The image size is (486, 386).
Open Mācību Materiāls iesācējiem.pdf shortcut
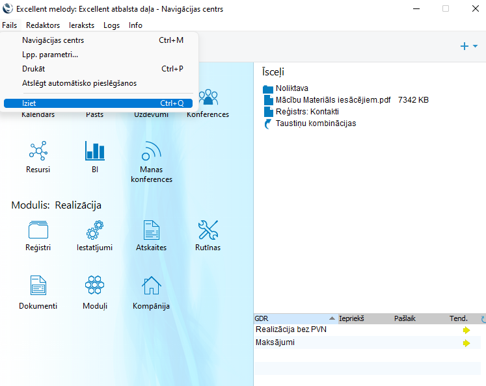coord(332,100)
